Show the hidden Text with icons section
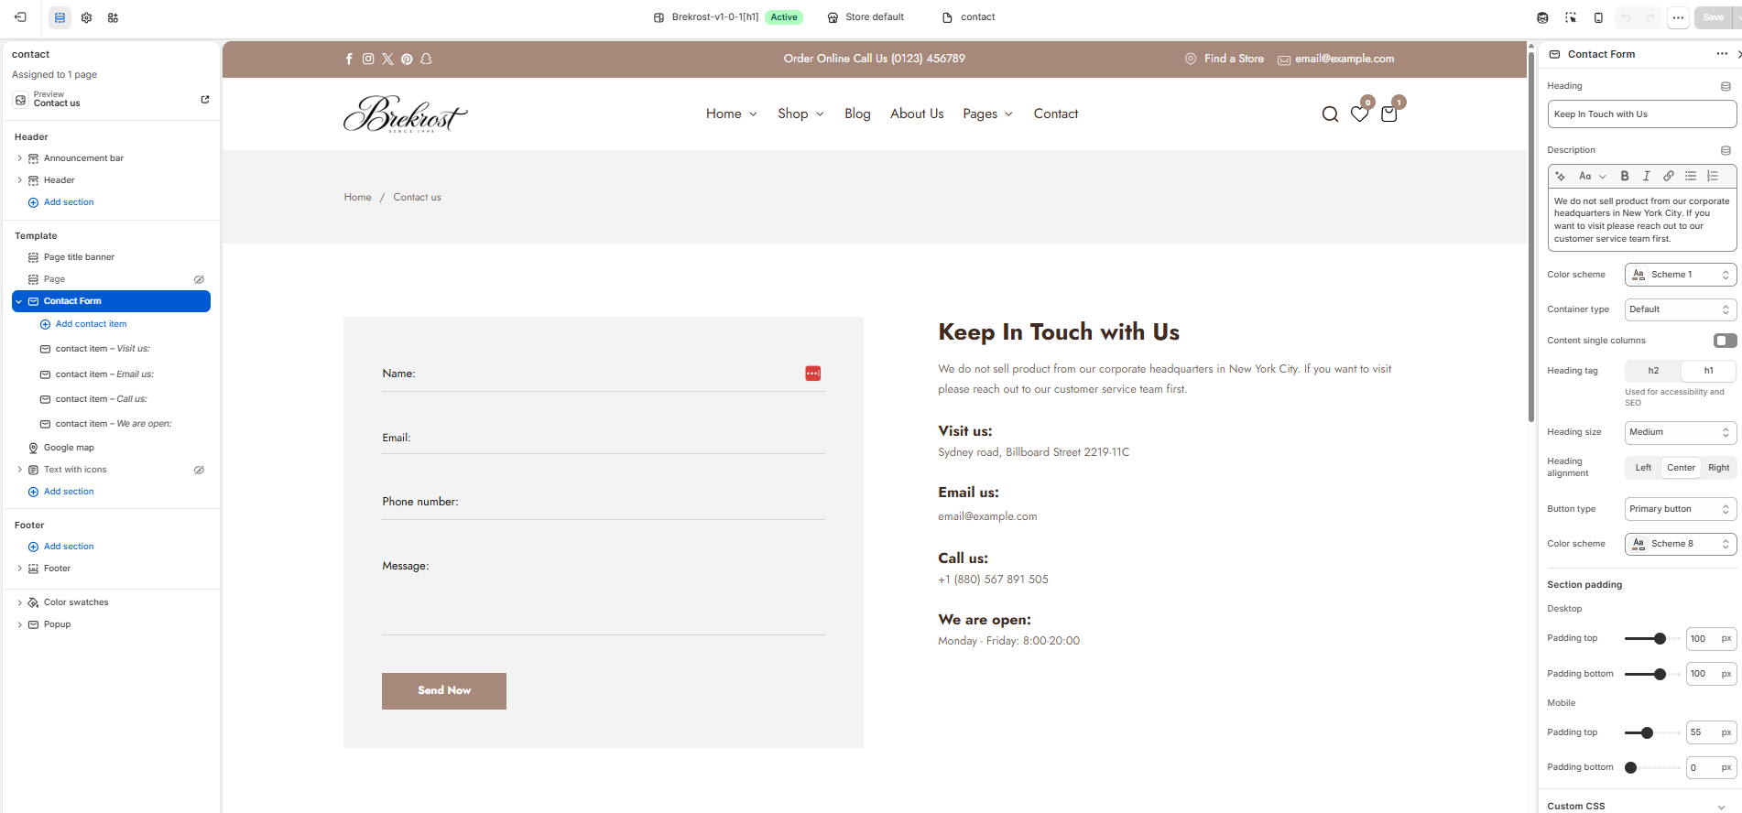 click(199, 470)
